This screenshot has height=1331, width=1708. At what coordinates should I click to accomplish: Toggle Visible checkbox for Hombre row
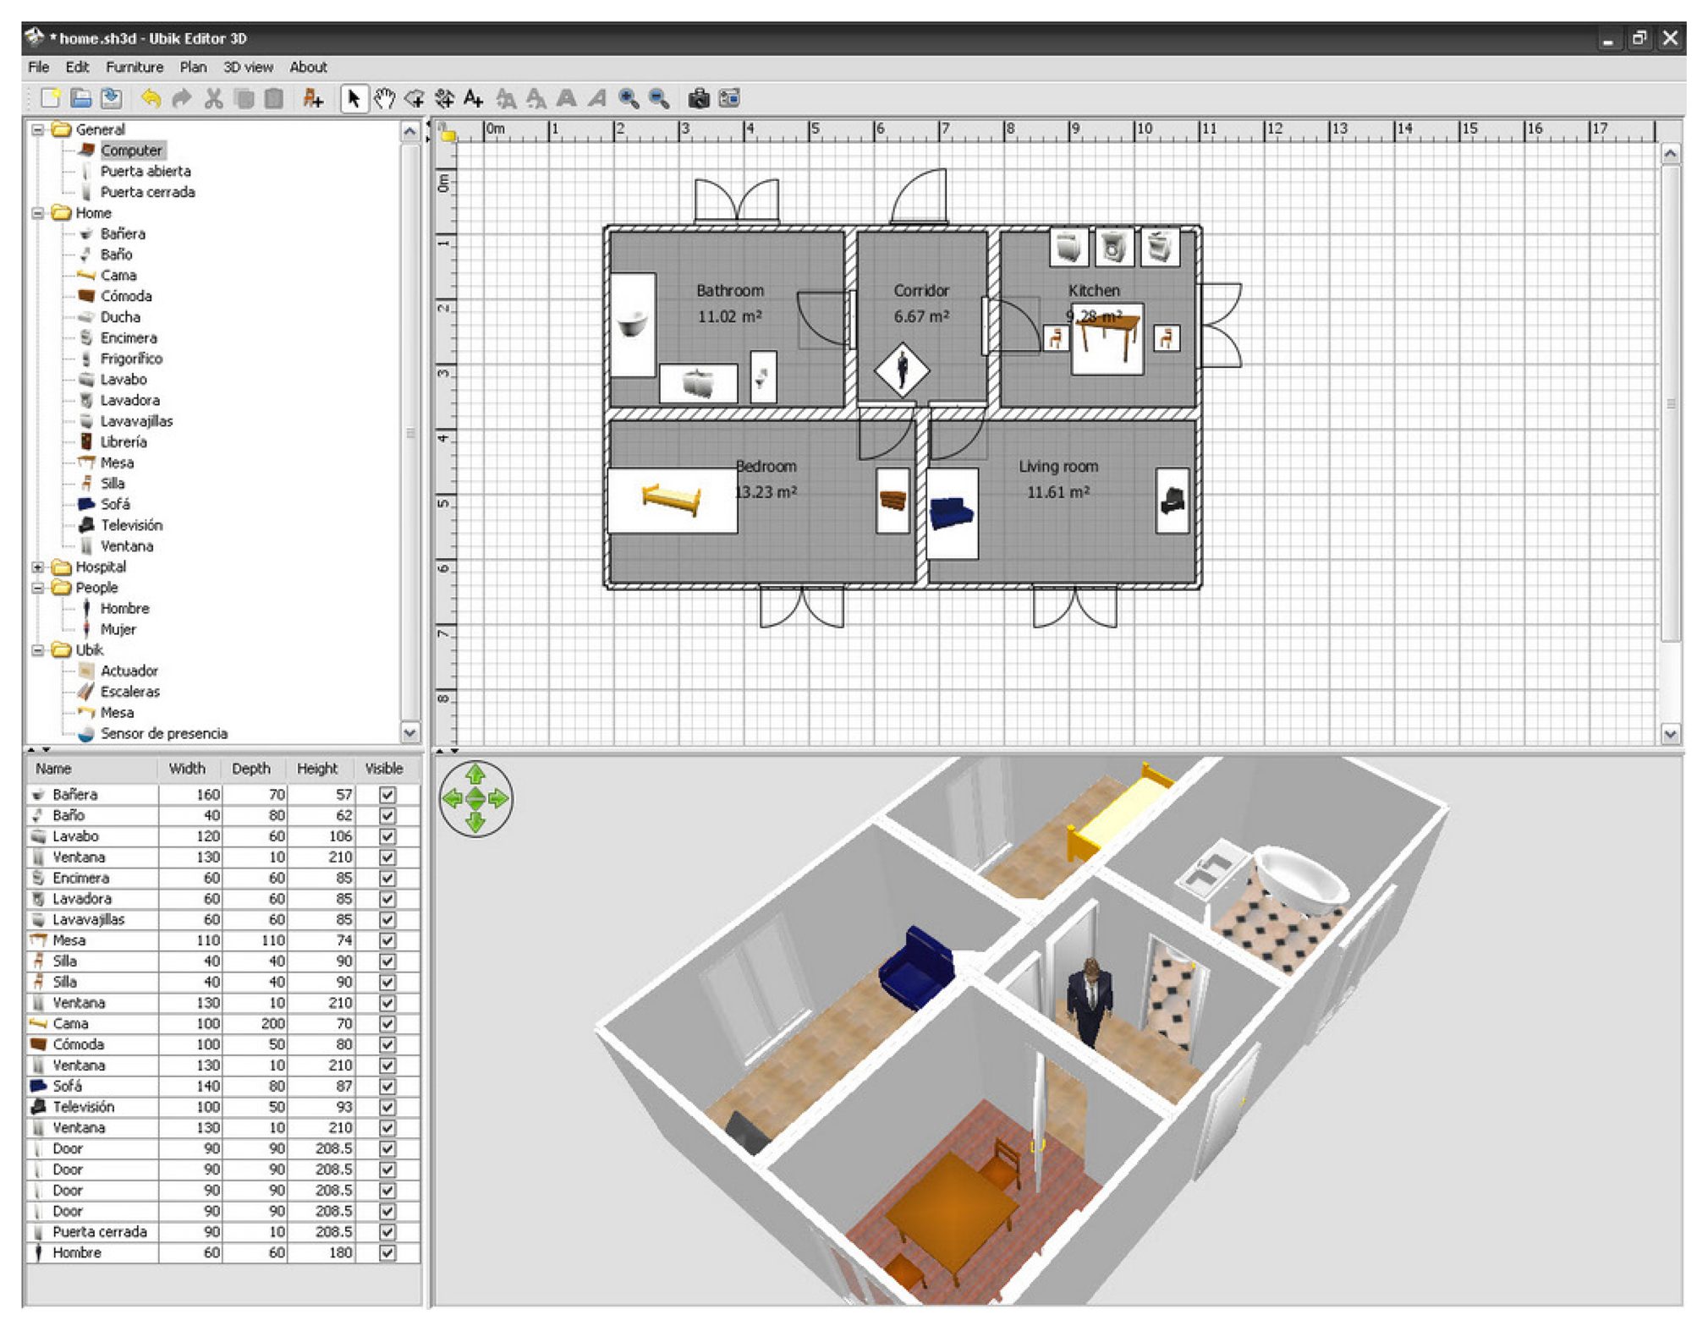click(x=387, y=1252)
